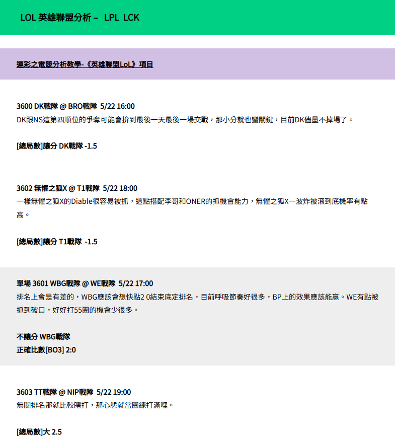Select the 抓到破口 好好打55團 text line
The image size is (395, 437).
tap(77, 310)
